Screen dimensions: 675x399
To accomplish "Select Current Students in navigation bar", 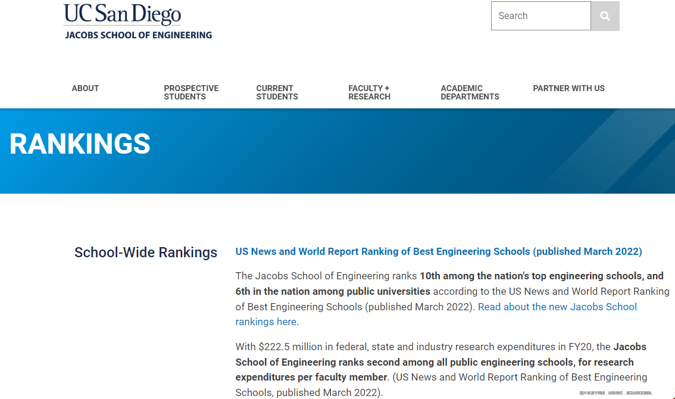I will (x=277, y=92).
